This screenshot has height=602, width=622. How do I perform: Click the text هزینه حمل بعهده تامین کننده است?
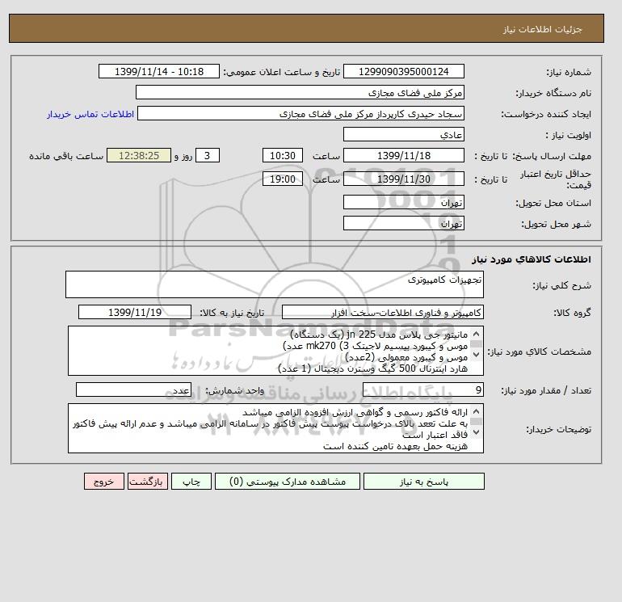pos(396,446)
